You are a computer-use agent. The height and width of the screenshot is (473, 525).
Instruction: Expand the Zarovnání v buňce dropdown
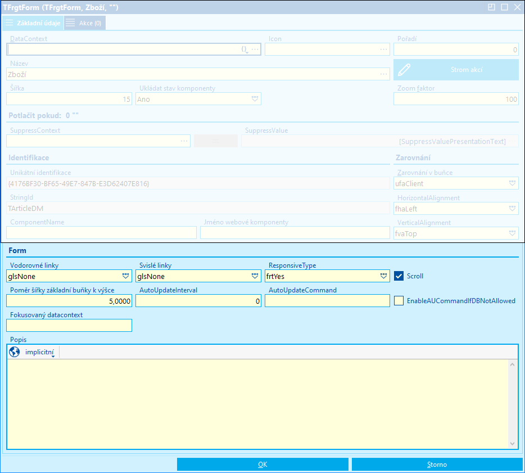[x=512, y=183]
